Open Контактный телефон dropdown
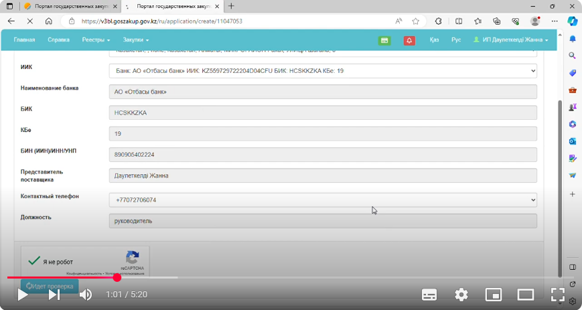This screenshot has width=582, height=310. (323, 200)
